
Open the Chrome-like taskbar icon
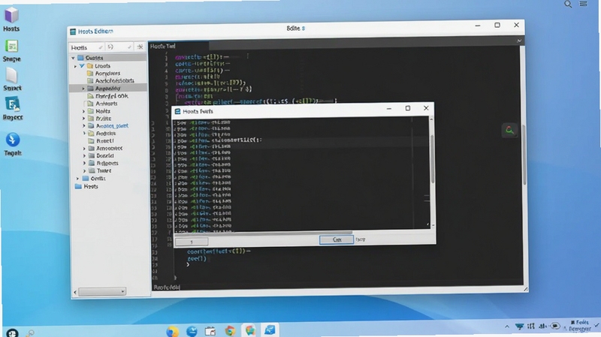coord(230,331)
